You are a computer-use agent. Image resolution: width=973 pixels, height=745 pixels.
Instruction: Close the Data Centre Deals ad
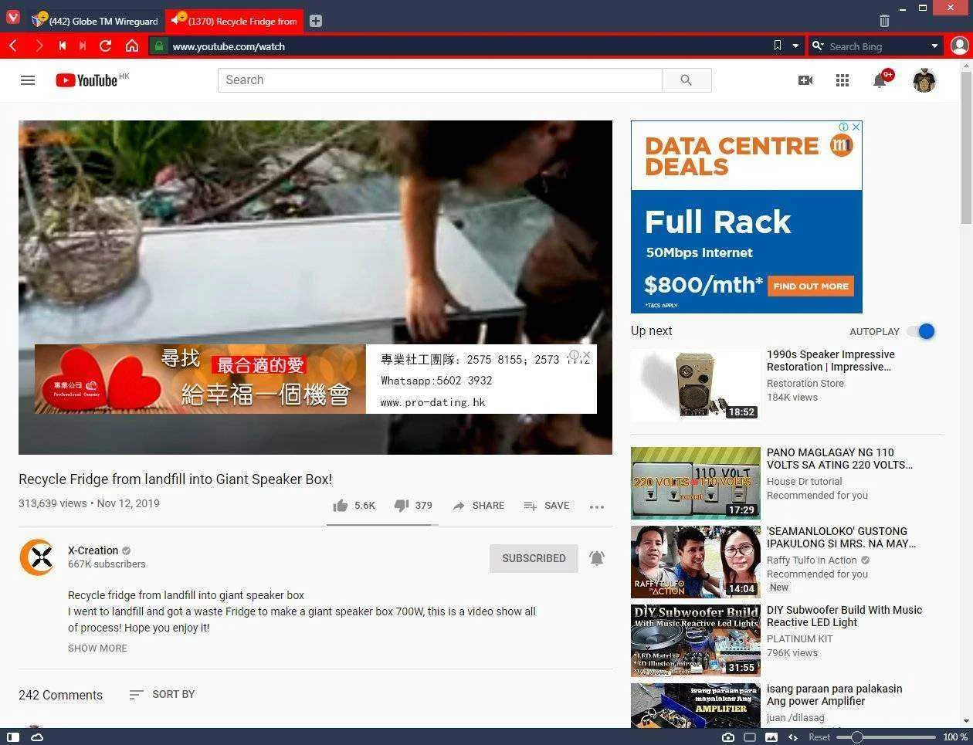[x=856, y=127]
